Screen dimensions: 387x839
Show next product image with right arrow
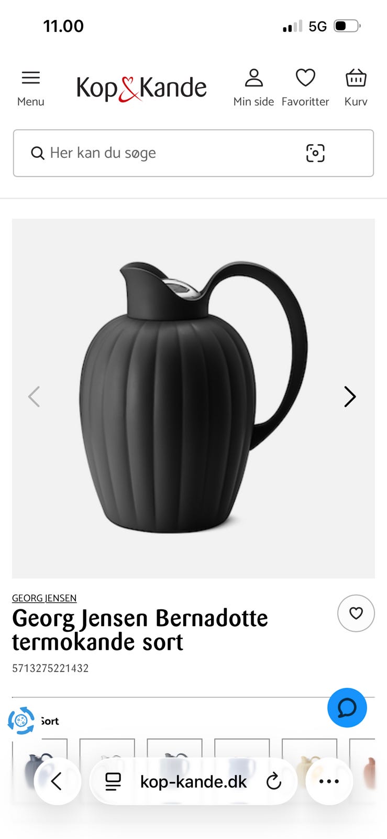[x=350, y=397]
